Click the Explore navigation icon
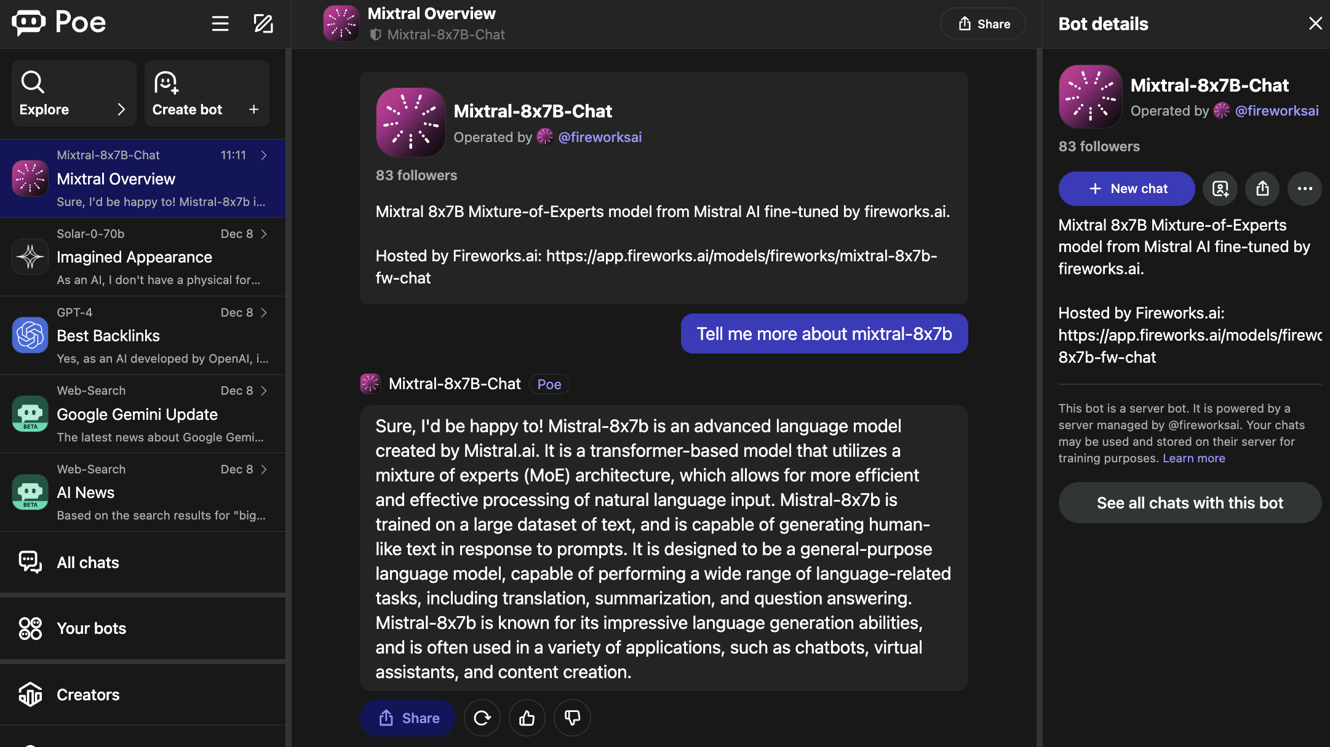Image resolution: width=1330 pixels, height=747 pixels. point(32,81)
